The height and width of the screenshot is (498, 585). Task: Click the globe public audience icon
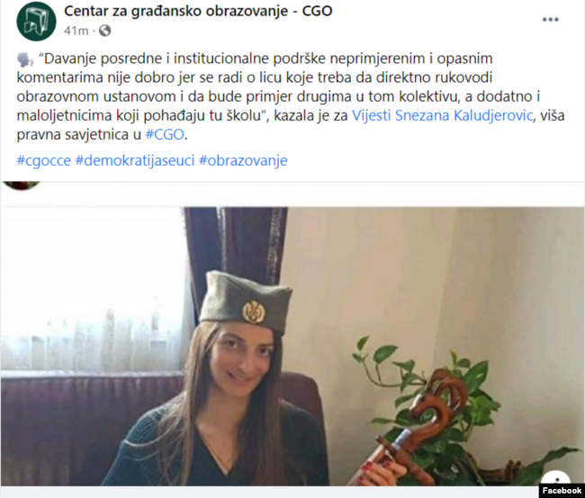coord(104,31)
